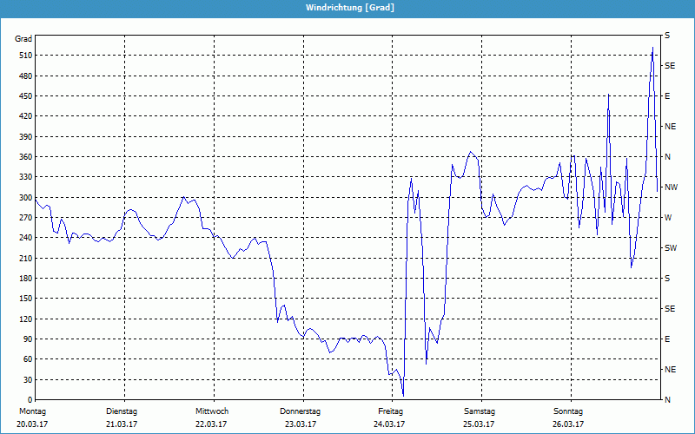Click the 510 tick on y-axis
Image resolution: width=695 pixels, height=434 pixels.
[x=24, y=56]
